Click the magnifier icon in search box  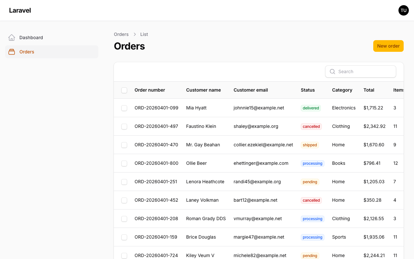click(x=332, y=72)
